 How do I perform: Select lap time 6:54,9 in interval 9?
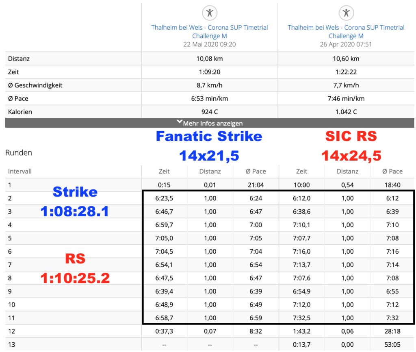tap(302, 291)
